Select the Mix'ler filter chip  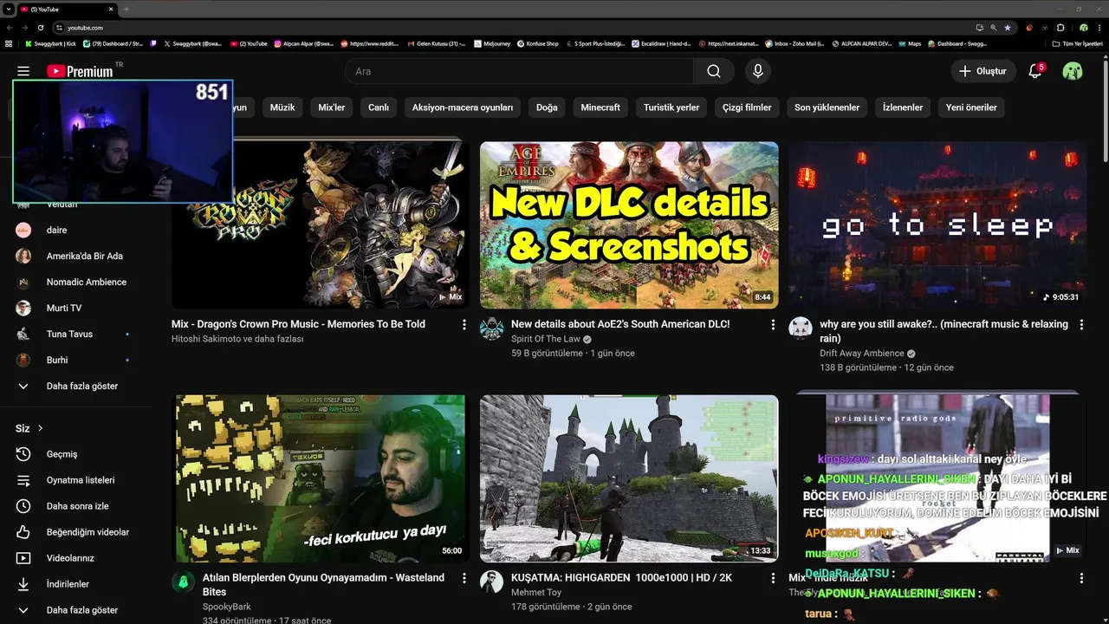point(332,107)
